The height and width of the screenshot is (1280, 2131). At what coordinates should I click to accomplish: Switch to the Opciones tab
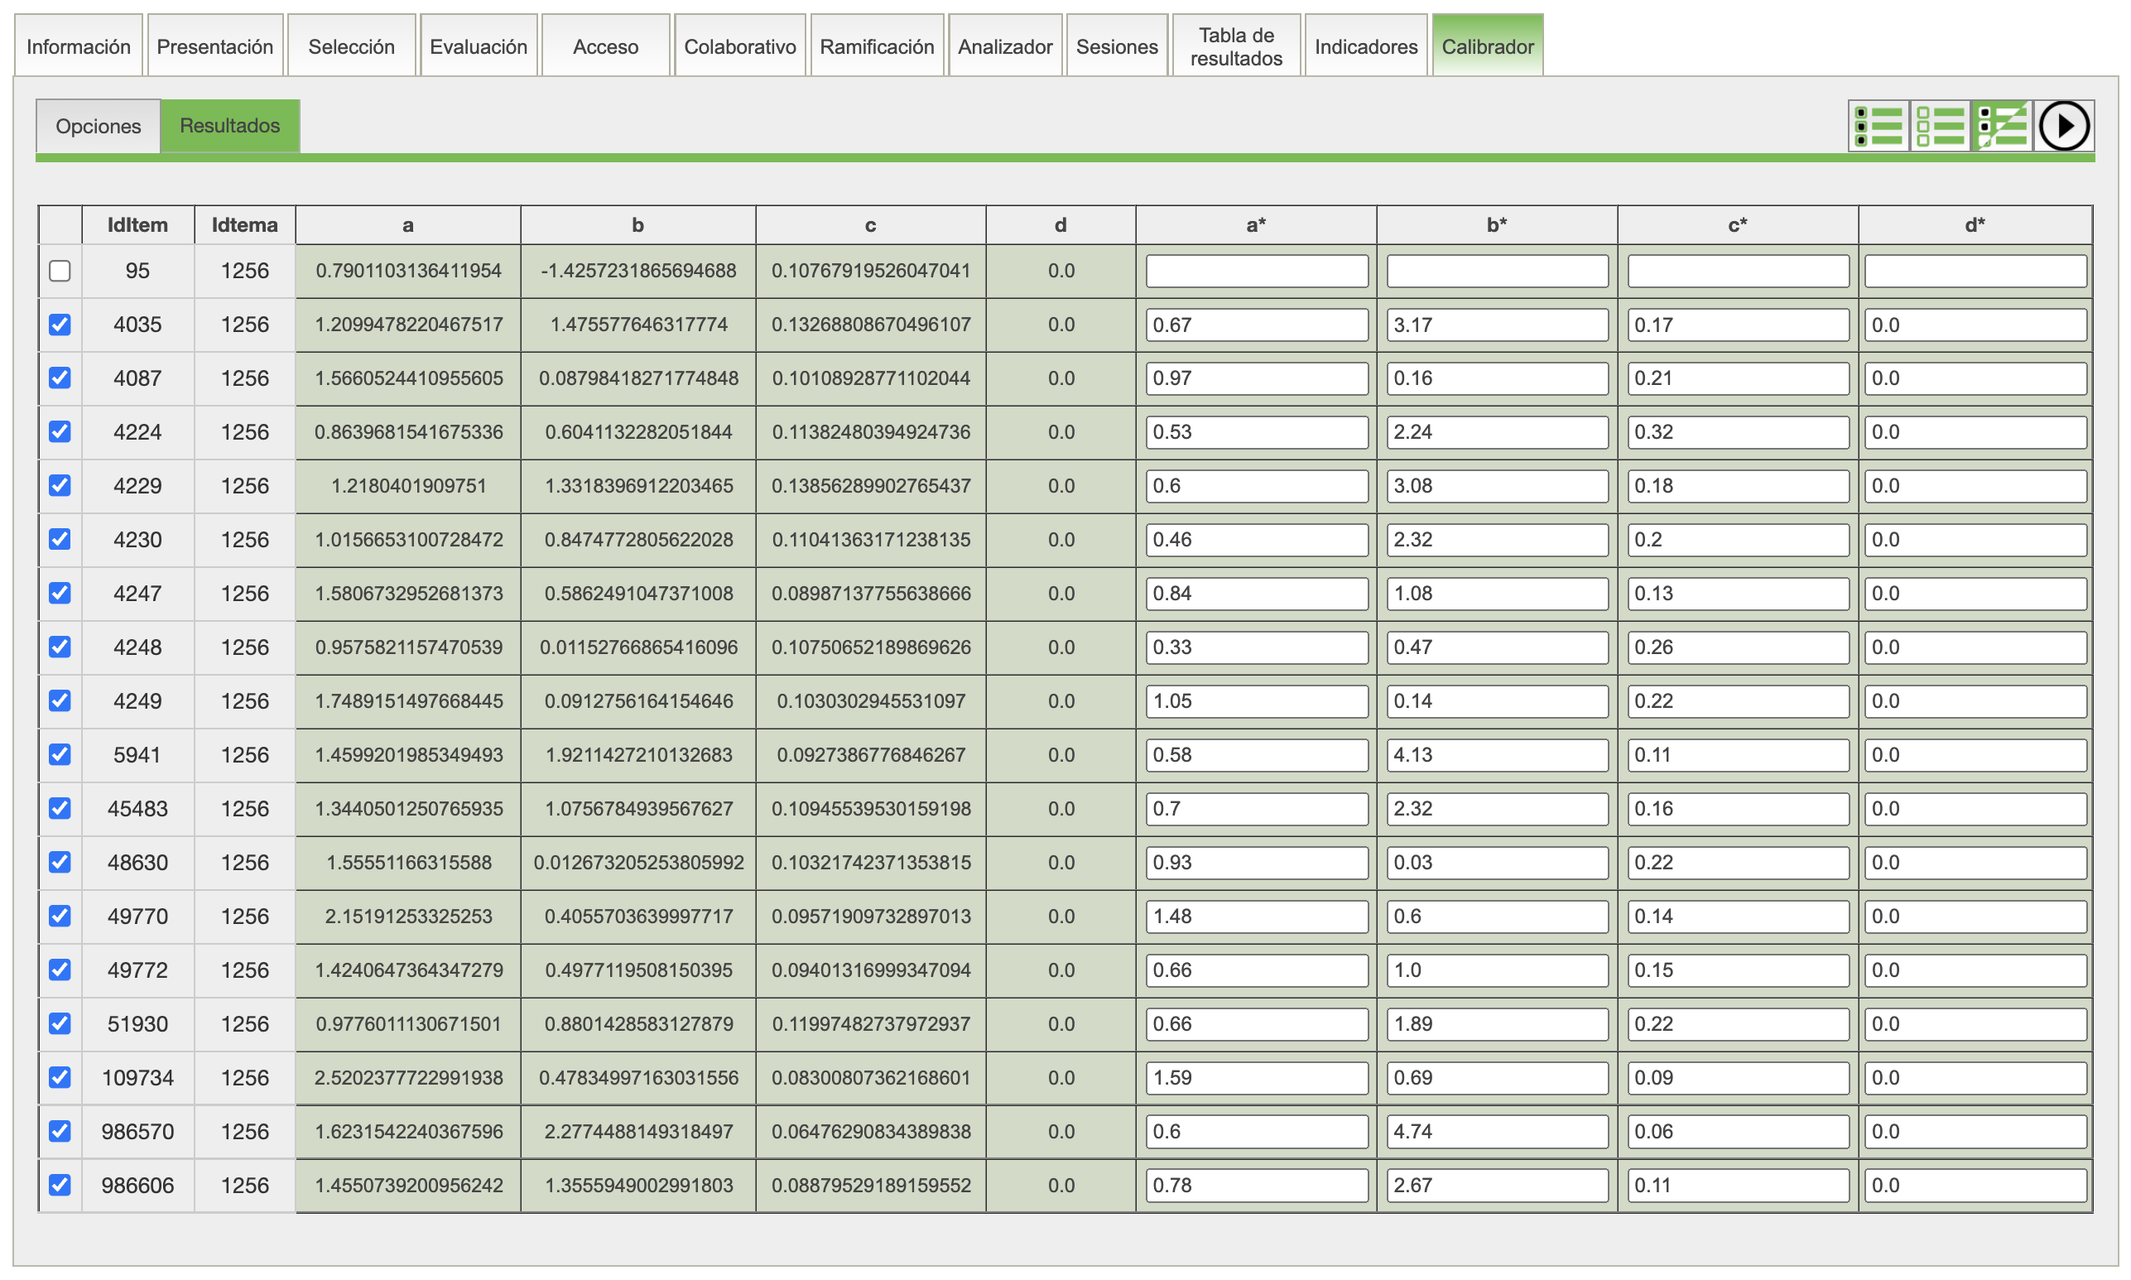tap(98, 126)
